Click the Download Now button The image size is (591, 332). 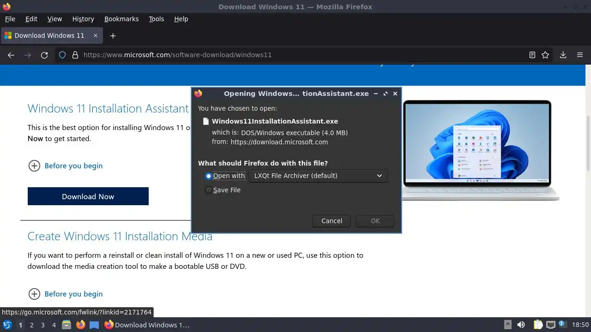88,196
